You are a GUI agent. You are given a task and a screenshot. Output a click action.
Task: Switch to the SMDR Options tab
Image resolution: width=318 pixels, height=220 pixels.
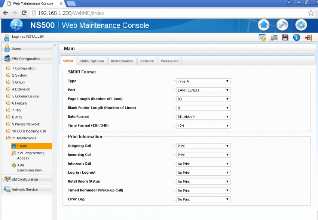click(x=92, y=61)
